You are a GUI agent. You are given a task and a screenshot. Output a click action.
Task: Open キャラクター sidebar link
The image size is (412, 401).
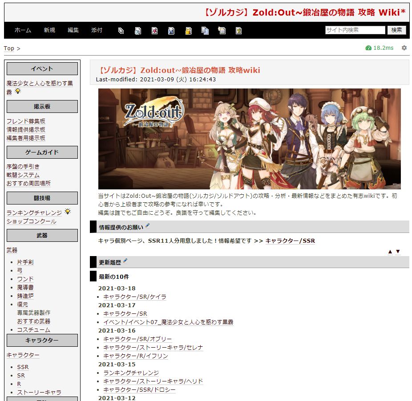click(x=23, y=355)
